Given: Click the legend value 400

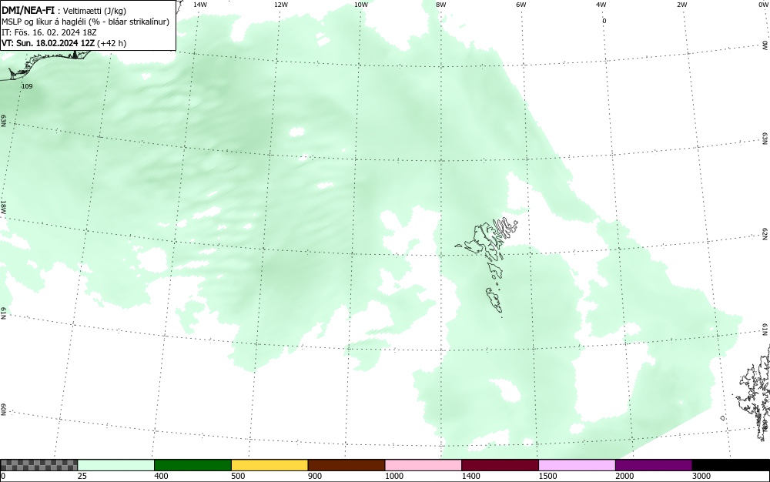Looking at the screenshot, I should tap(161, 476).
